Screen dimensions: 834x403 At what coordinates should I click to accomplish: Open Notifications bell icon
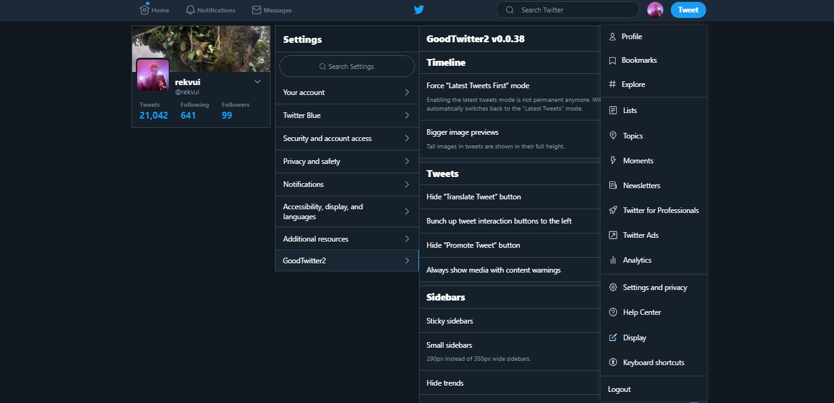coord(191,10)
